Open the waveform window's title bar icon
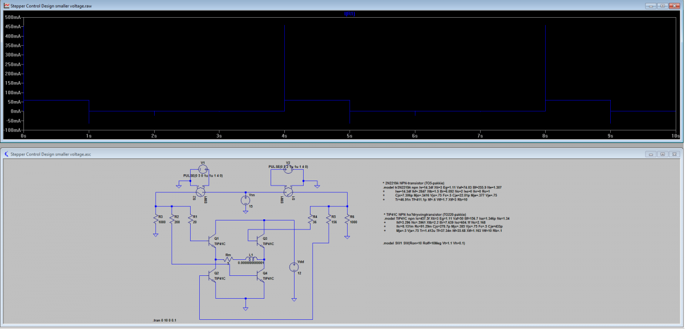Image resolution: width=685 pixels, height=329 pixels. coord(5,5)
